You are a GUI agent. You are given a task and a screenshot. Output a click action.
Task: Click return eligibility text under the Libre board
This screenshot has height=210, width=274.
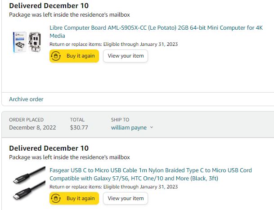113,44
